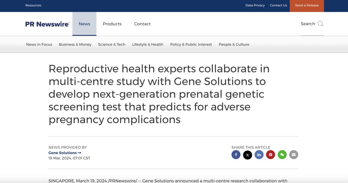Share the article via WeChat
This screenshot has height=183, width=348.
pyautogui.click(x=282, y=155)
